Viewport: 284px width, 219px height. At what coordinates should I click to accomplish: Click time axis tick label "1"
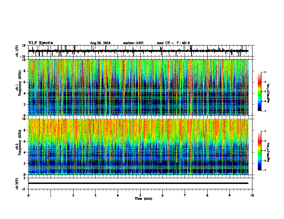coord(51,195)
